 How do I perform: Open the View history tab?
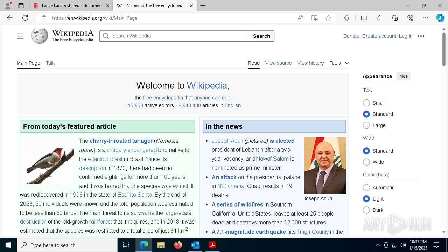point(310,63)
